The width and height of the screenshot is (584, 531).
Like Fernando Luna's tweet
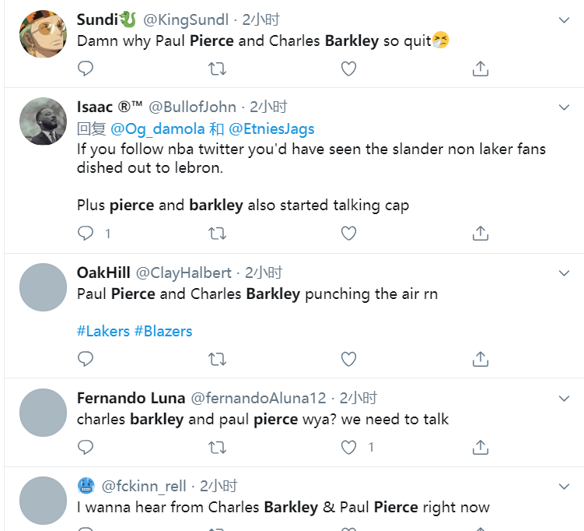[x=349, y=447]
